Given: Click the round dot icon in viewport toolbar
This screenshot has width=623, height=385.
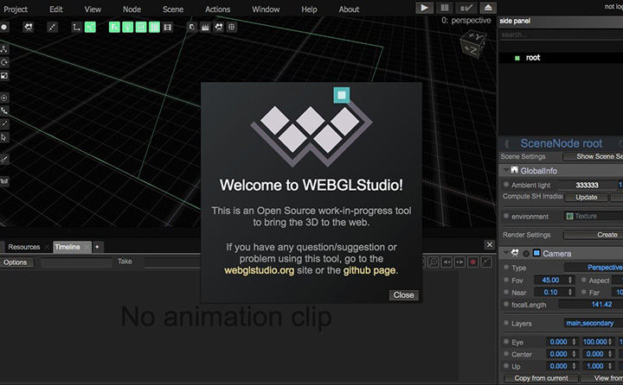Looking at the screenshot, I should click(x=4, y=27).
